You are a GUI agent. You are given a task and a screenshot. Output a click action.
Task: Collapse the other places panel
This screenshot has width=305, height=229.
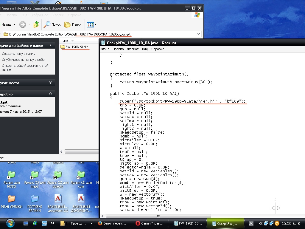click(x=50, y=83)
